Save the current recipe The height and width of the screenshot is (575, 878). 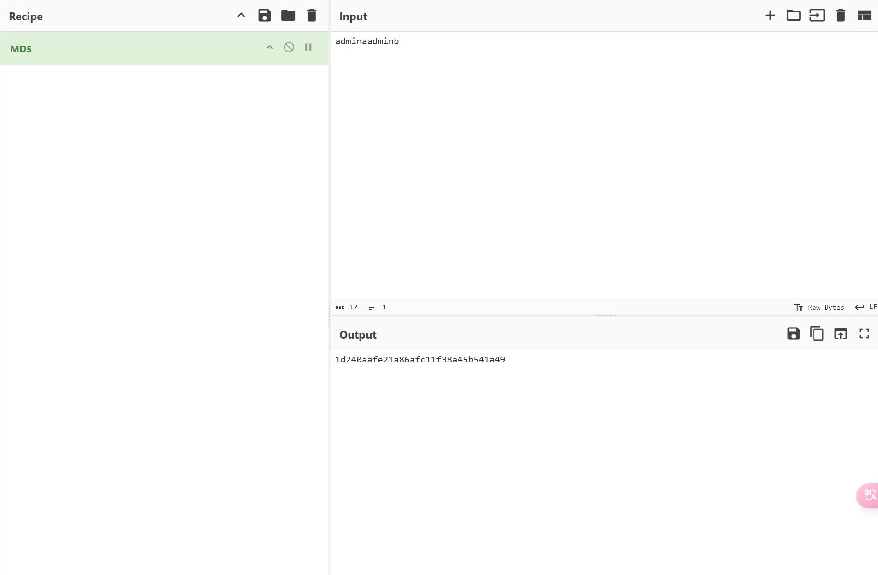coord(264,16)
